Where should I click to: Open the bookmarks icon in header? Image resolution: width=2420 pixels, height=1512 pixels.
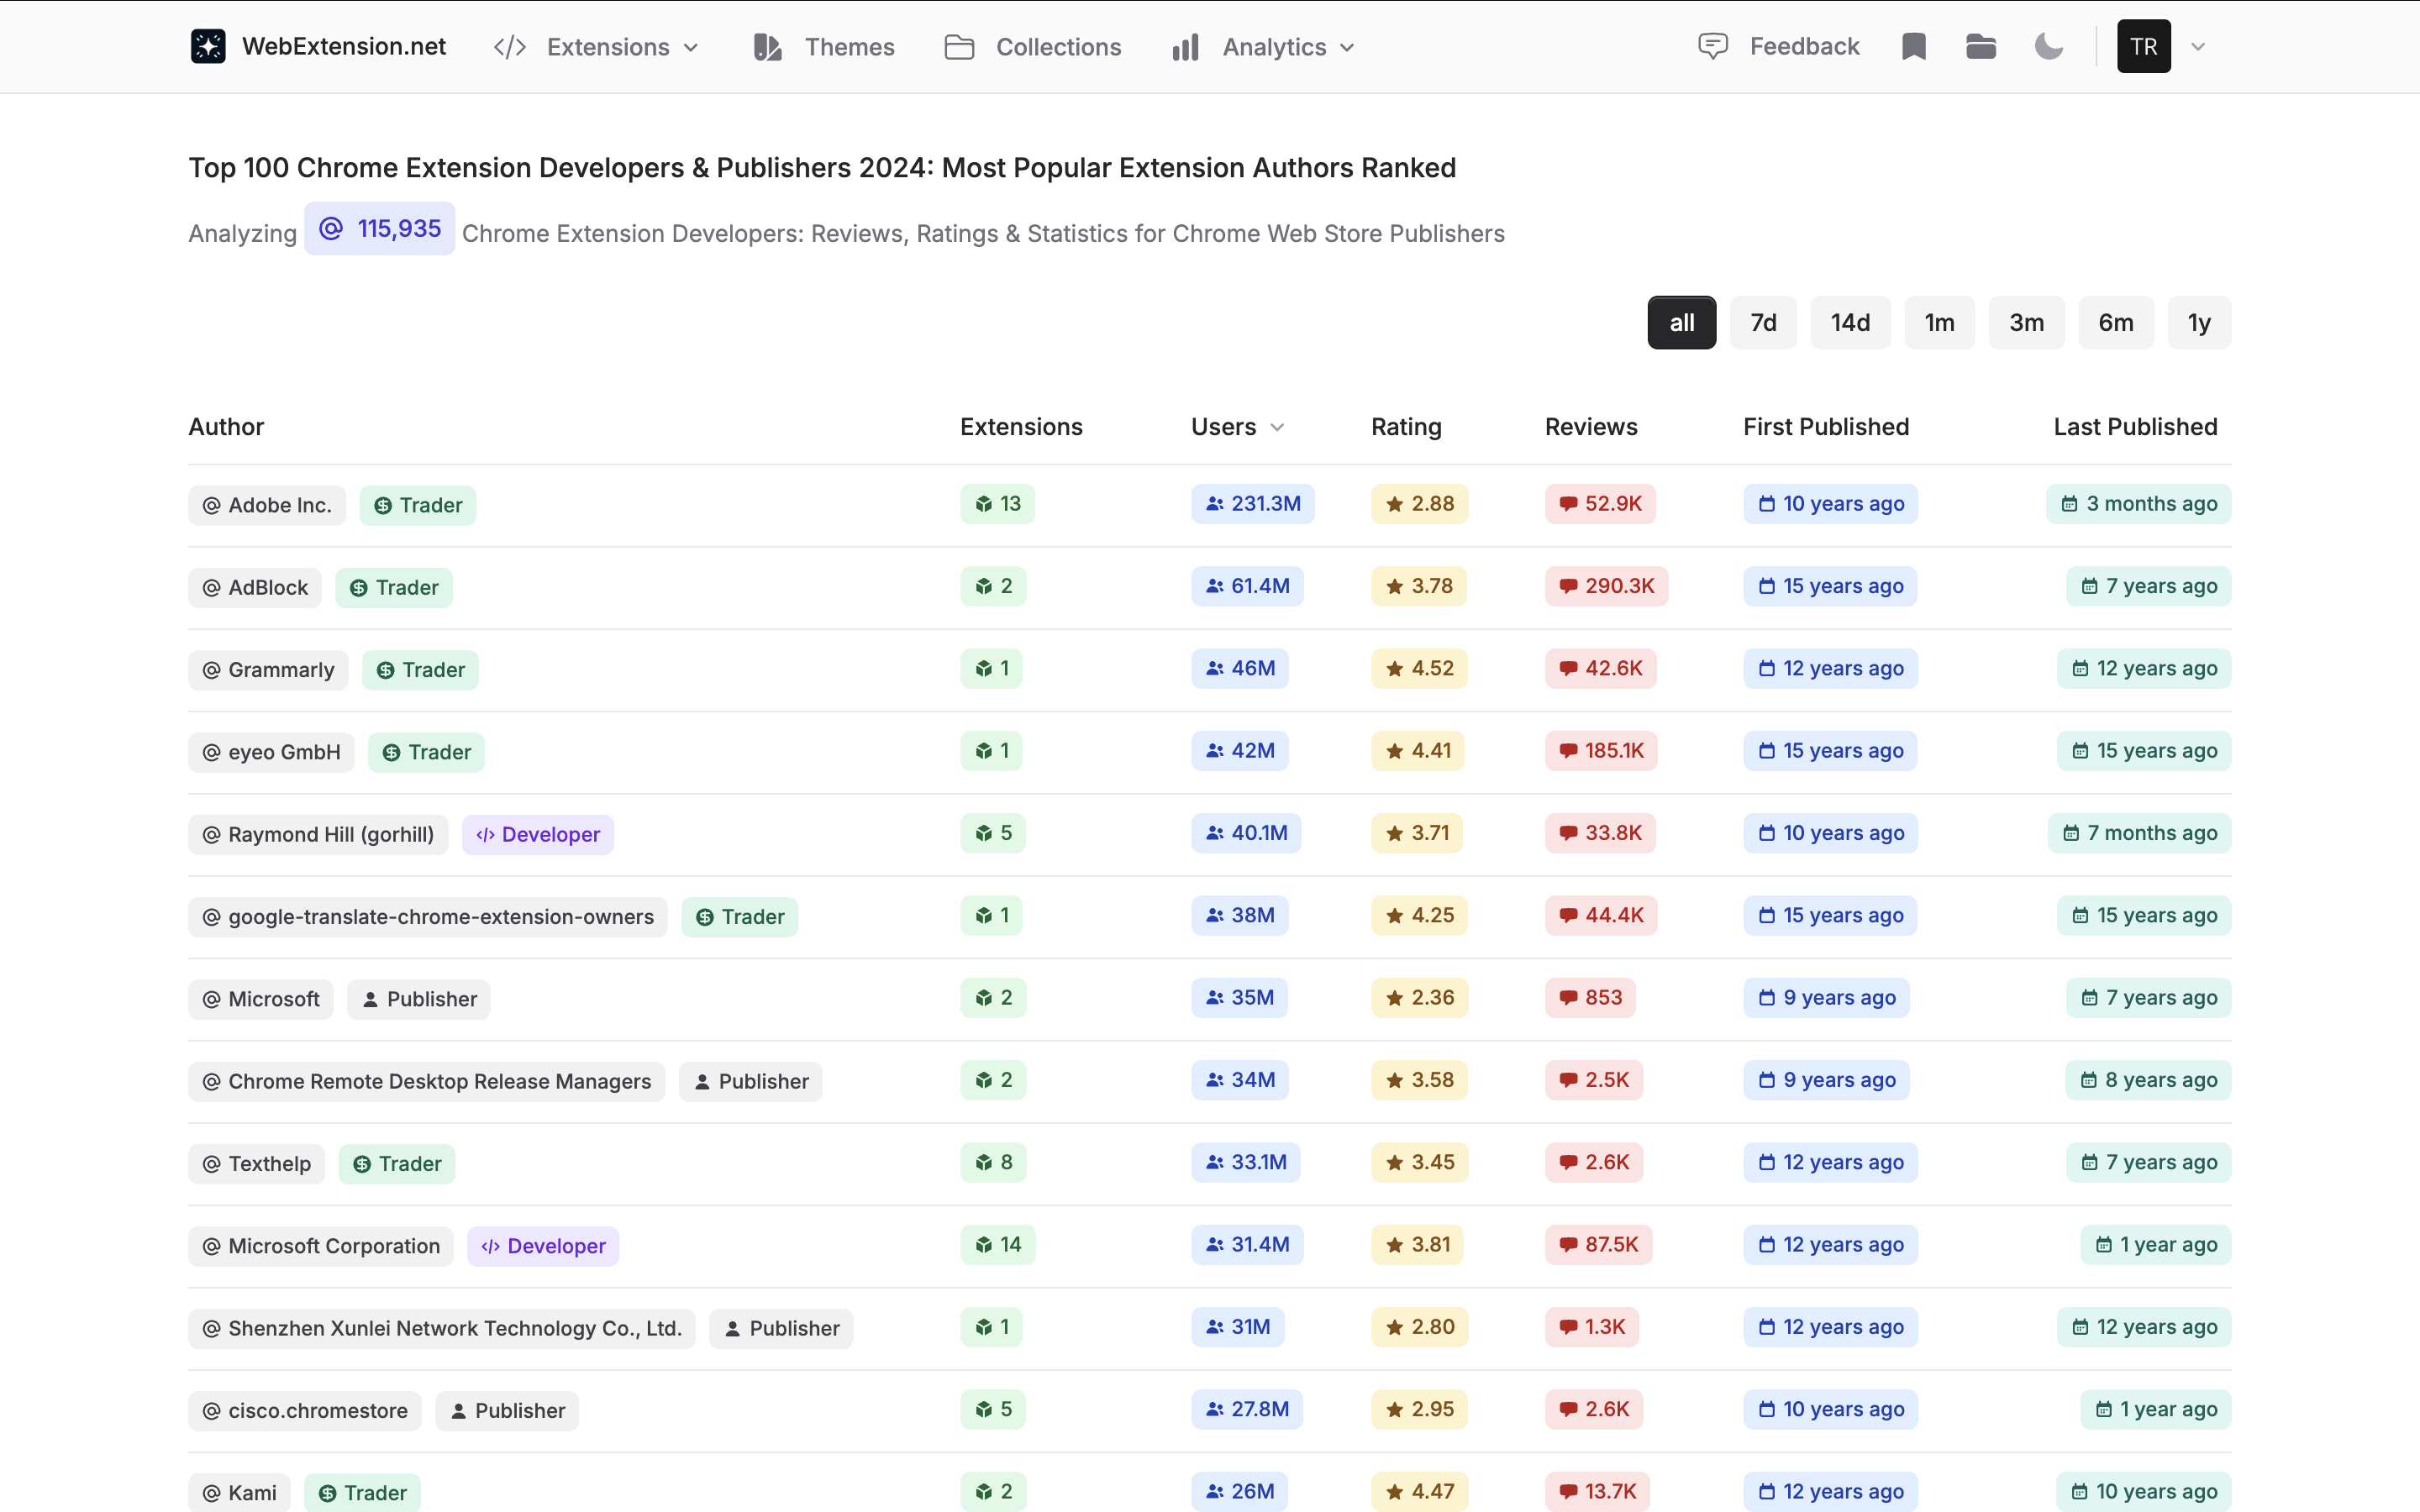1914,46
